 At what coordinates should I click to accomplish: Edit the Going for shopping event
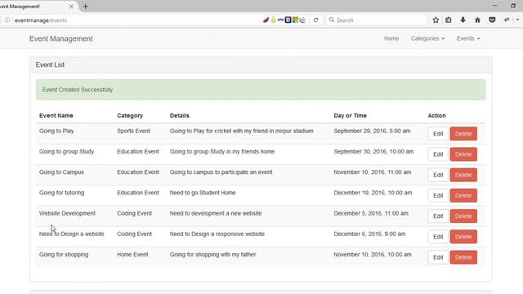(x=438, y=257)
